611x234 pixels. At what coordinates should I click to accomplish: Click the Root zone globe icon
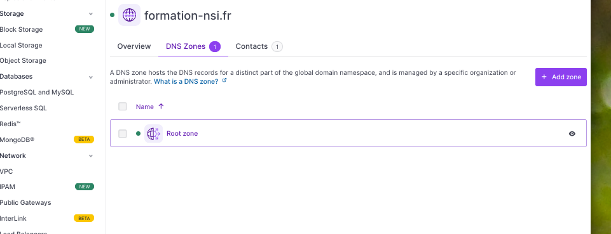(153, 134)
